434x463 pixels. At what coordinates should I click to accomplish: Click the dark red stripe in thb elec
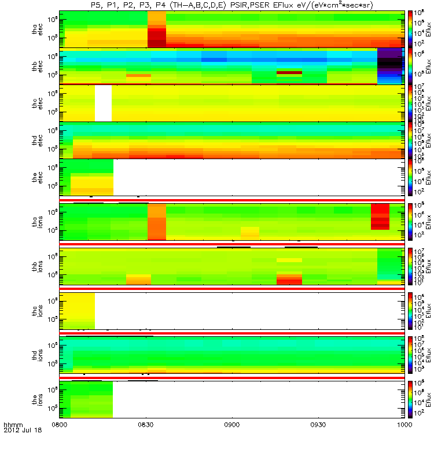point(289,72)
